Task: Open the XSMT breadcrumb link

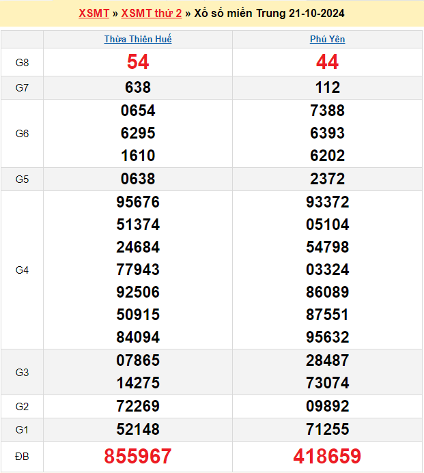Action: coord(94,13)
